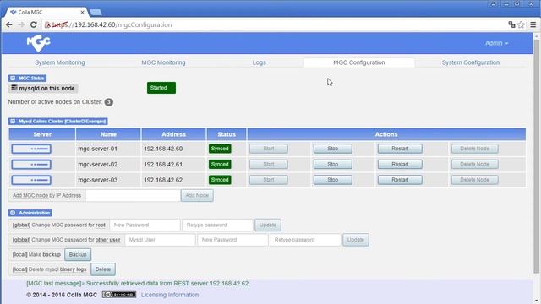541x304 pixels.
Task: Switch to MGC Monitoring tab
Action: [x=163, y=62]
